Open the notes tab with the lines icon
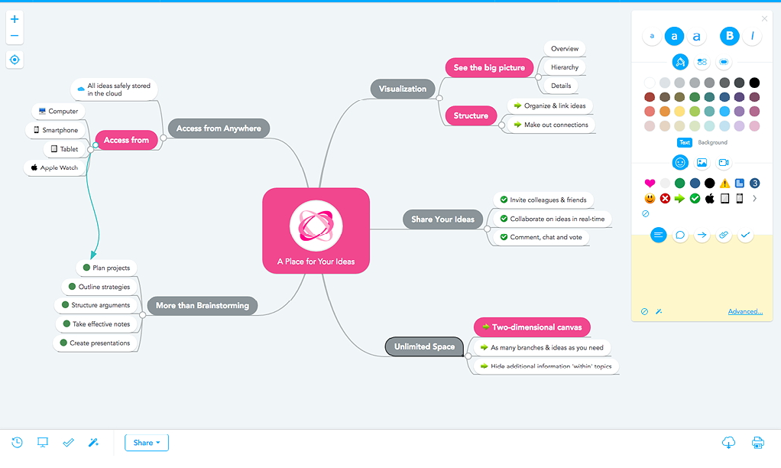 (658, 235)
